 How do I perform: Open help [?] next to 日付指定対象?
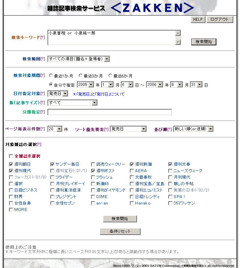[x=43, y=94]
